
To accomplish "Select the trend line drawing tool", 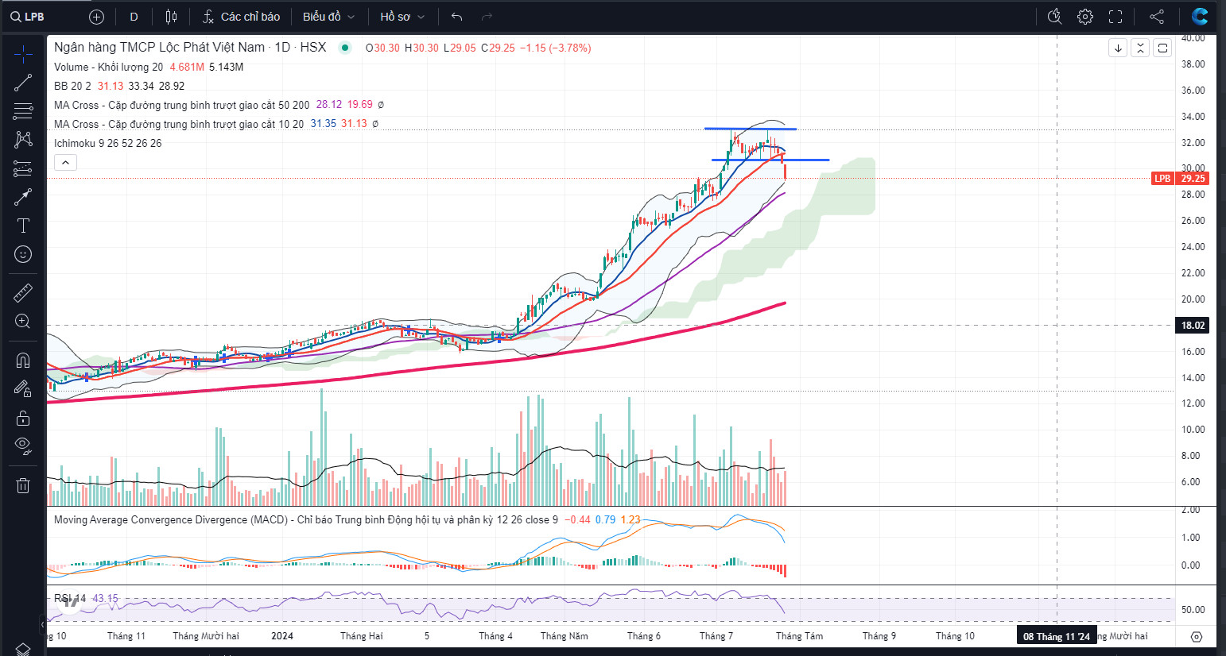I will click(23, 83).
